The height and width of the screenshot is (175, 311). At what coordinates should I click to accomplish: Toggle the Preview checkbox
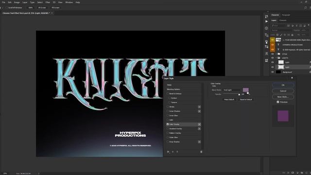point(278,102)
